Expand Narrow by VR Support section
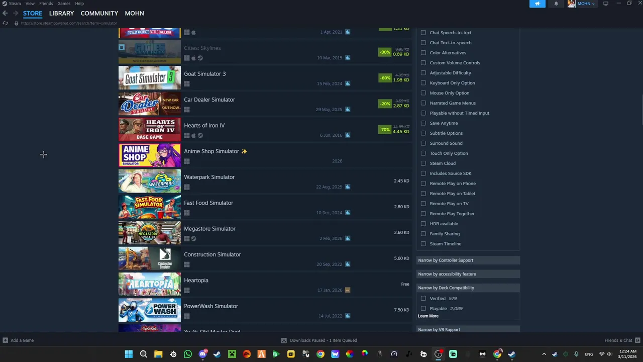This screenshot has width=643, height=362. [x=468, y=329]
